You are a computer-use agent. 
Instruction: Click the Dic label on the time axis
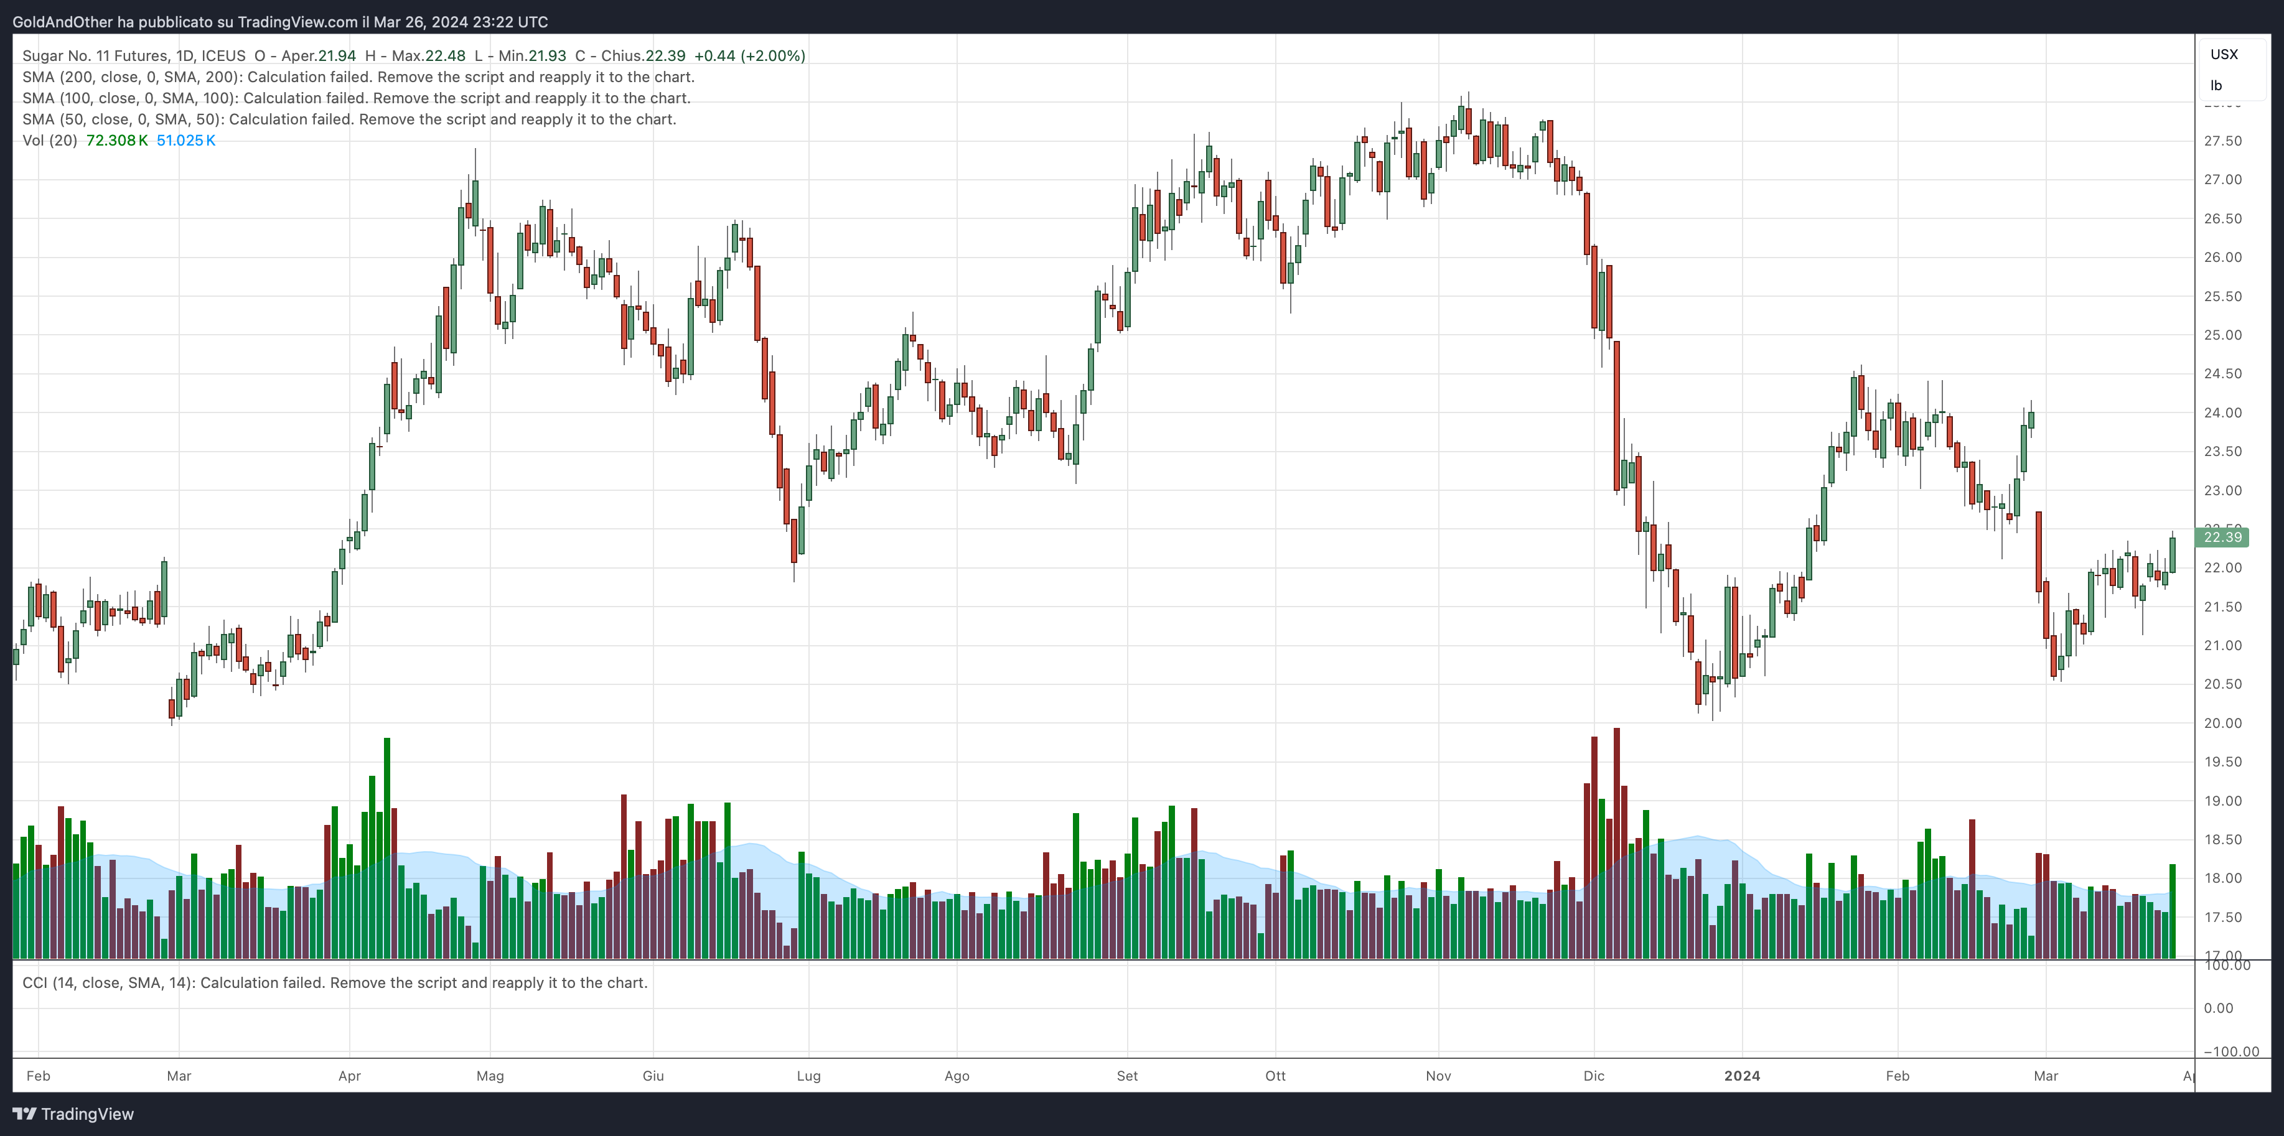coord(1593,1076)
